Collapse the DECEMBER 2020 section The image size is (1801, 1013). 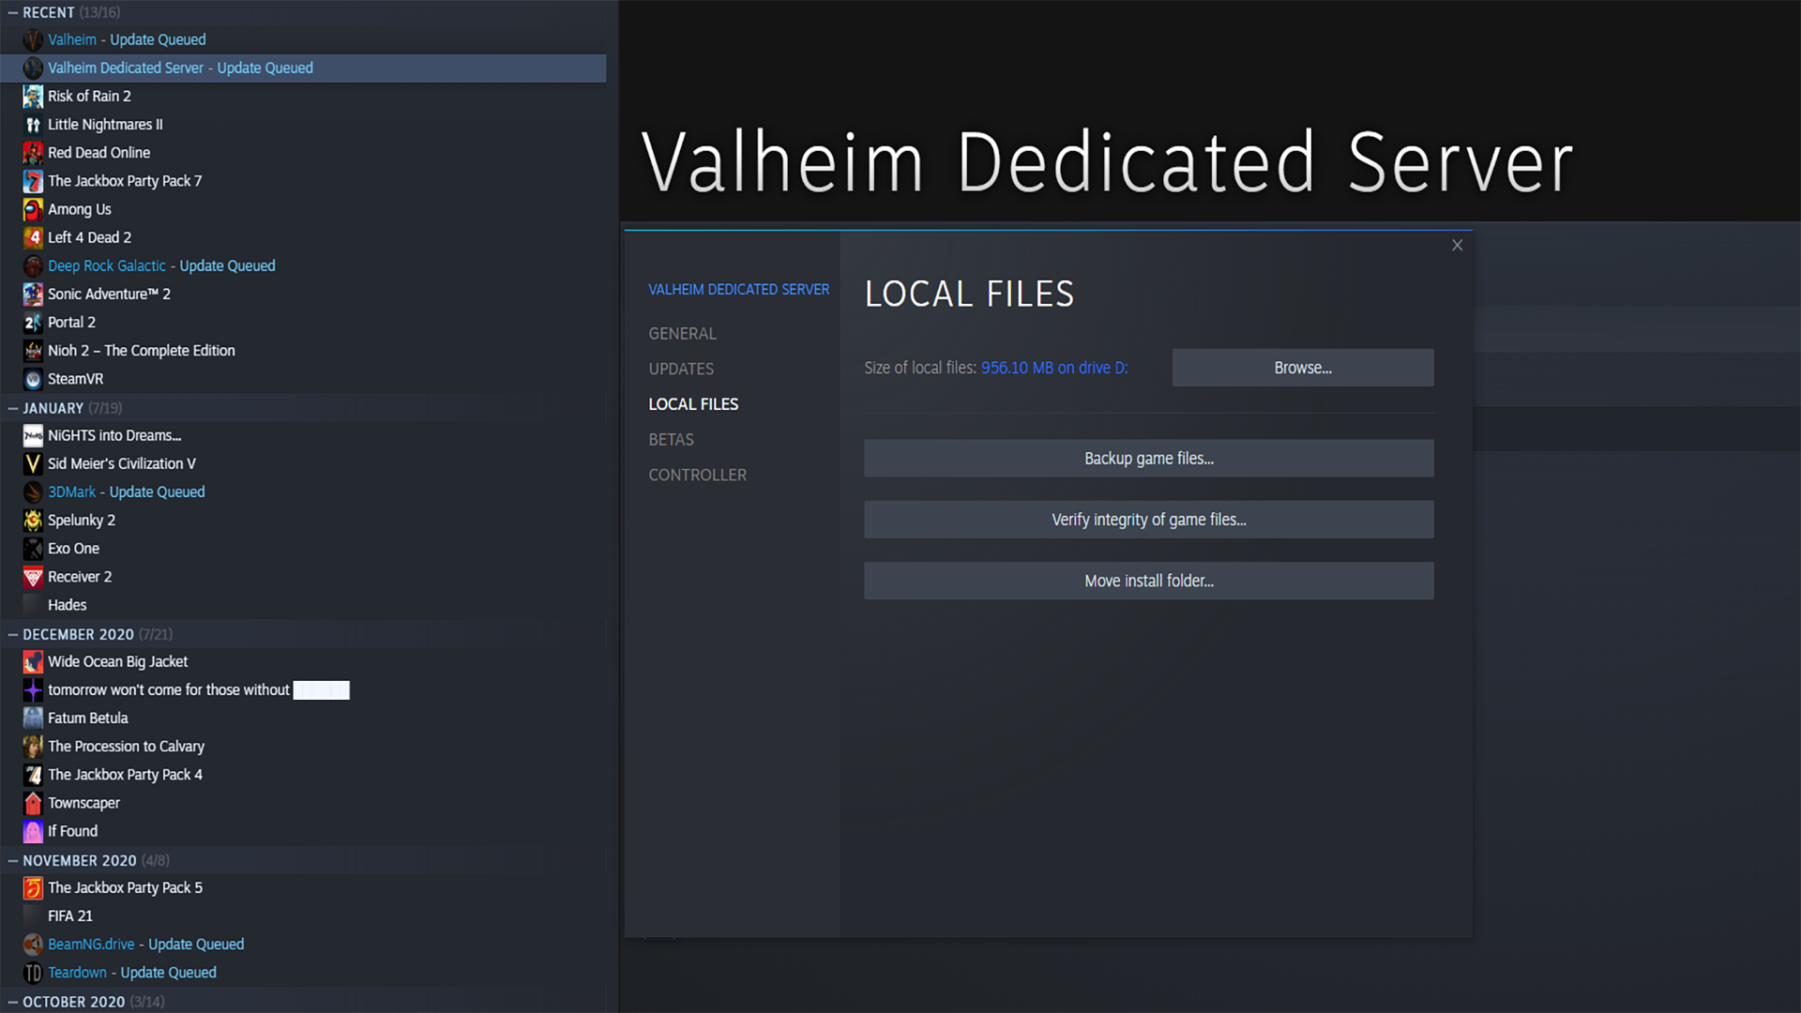tap(13, 634)
